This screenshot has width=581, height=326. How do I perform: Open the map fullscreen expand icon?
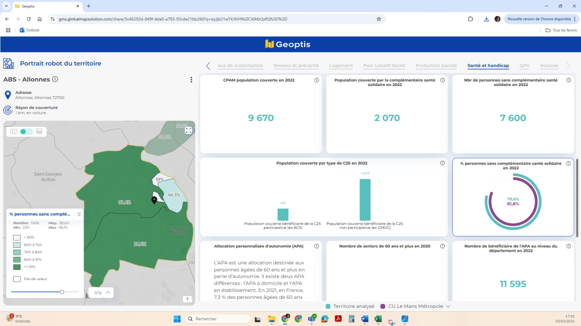[188, 131]
